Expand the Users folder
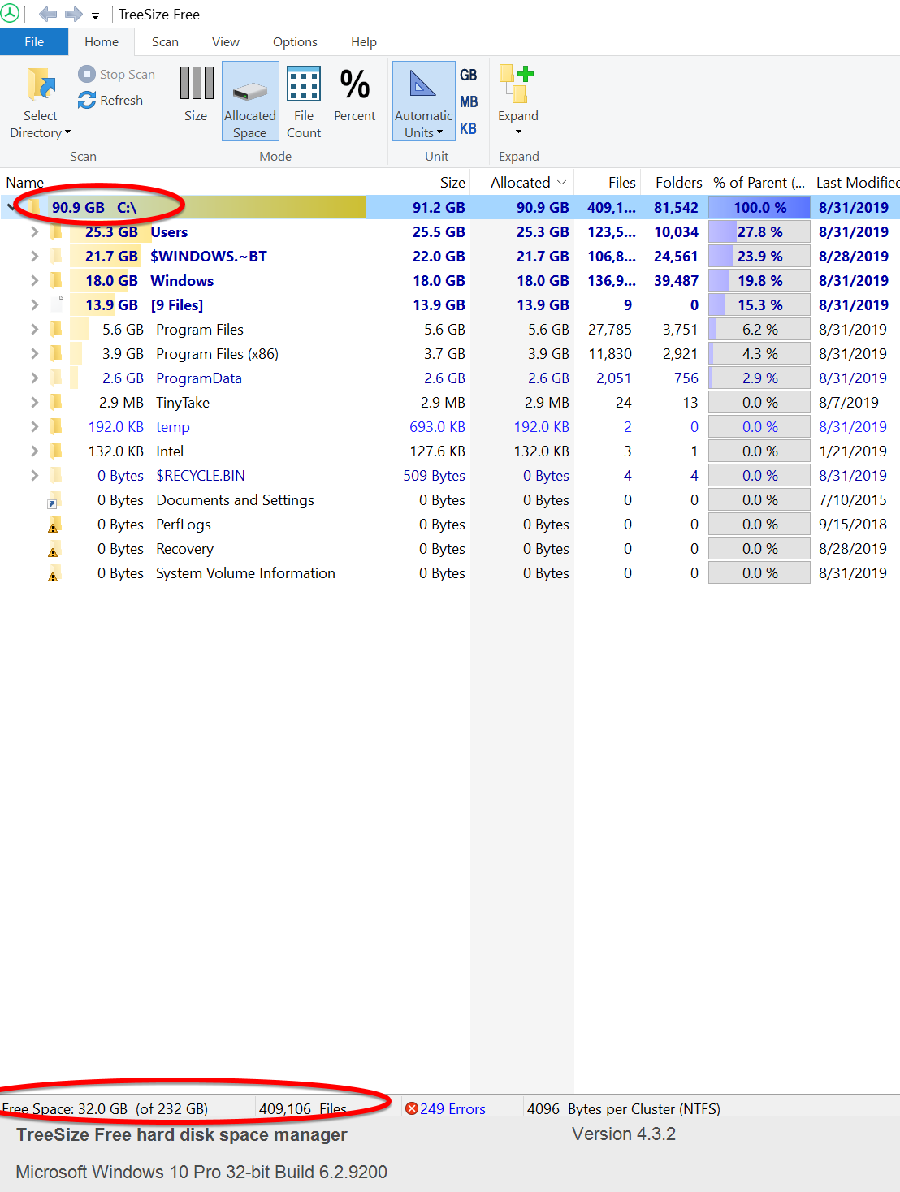 point(34,232)
